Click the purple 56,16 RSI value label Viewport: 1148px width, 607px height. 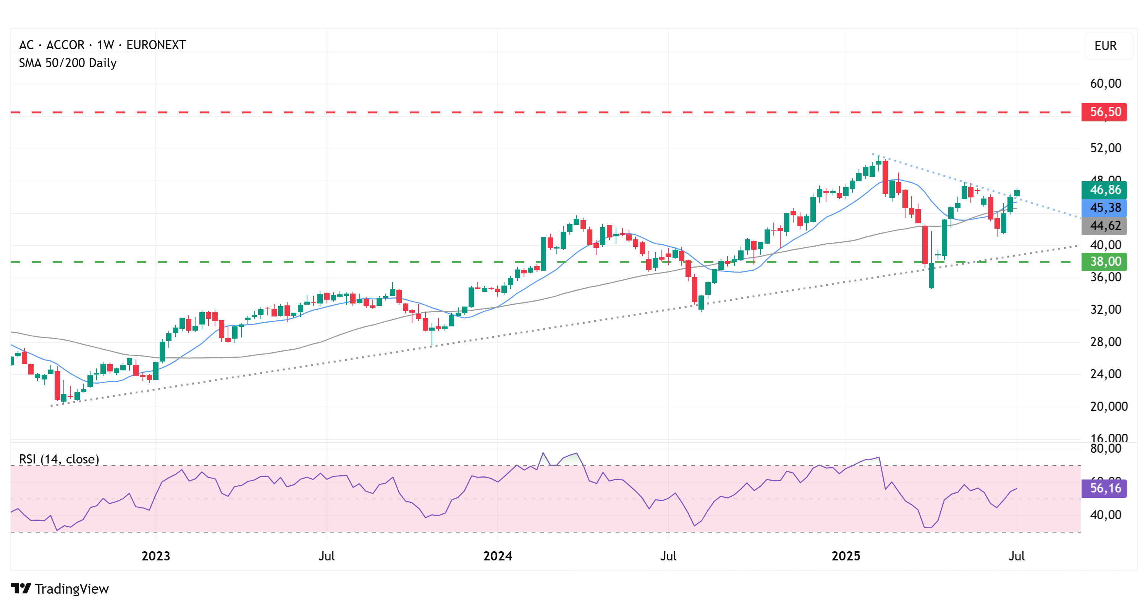coord(1104,488)
